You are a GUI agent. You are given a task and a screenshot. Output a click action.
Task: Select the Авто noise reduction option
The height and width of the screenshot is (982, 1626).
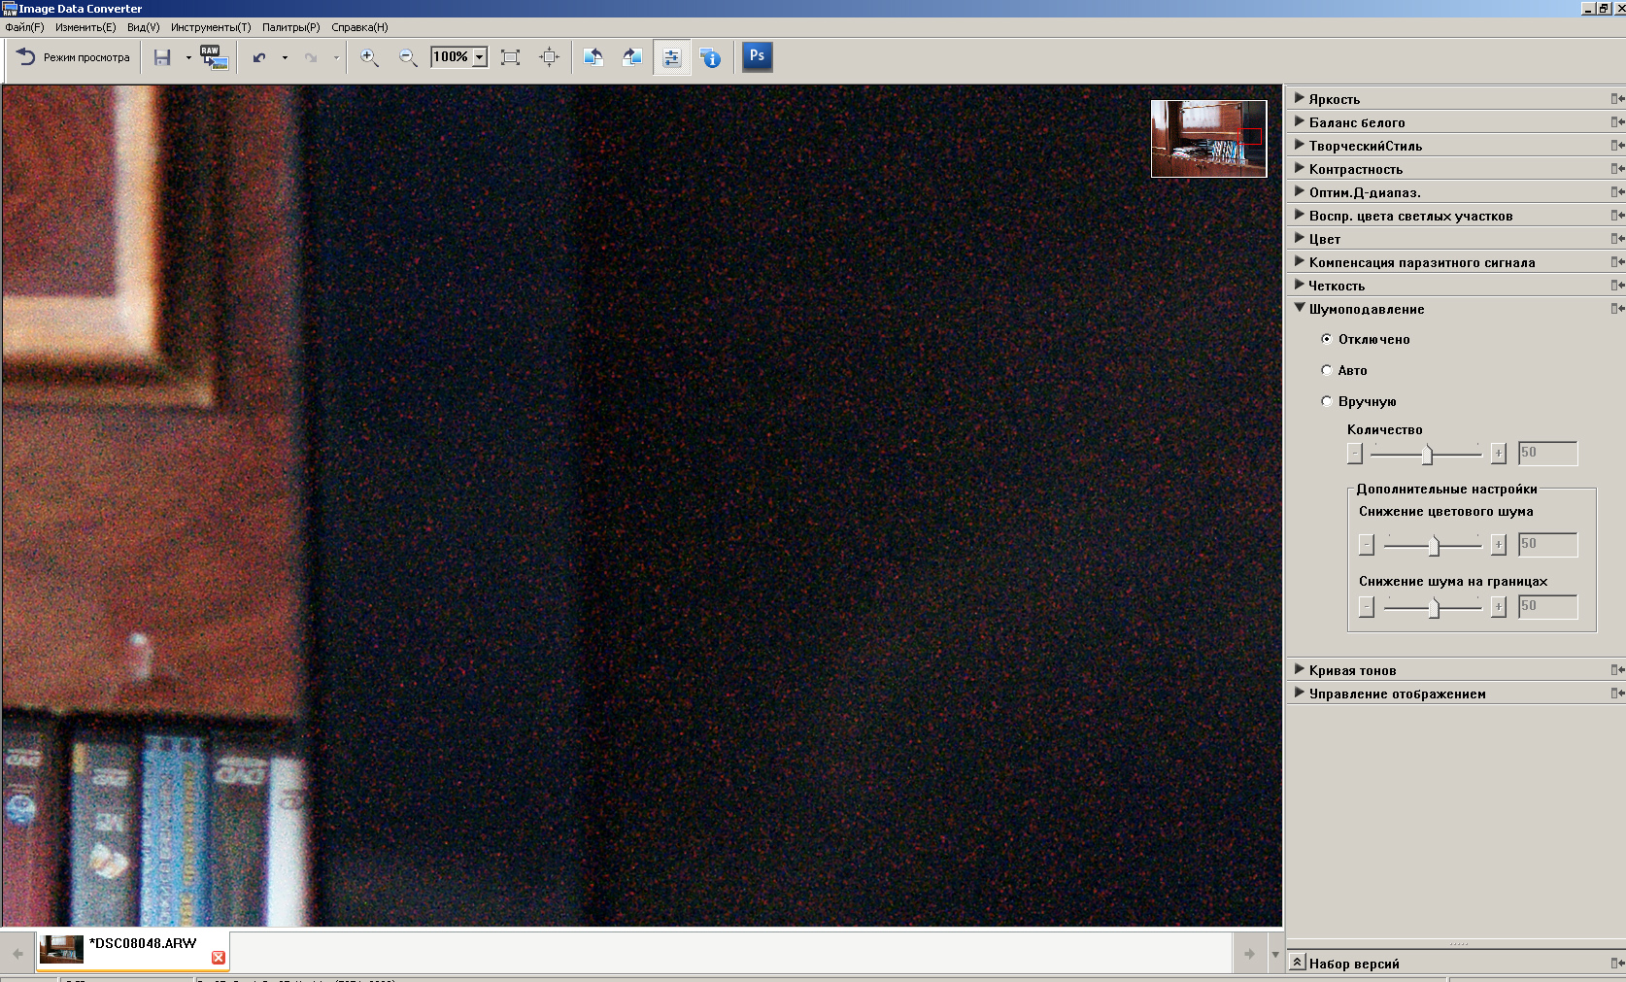[x=1327, y=370]
